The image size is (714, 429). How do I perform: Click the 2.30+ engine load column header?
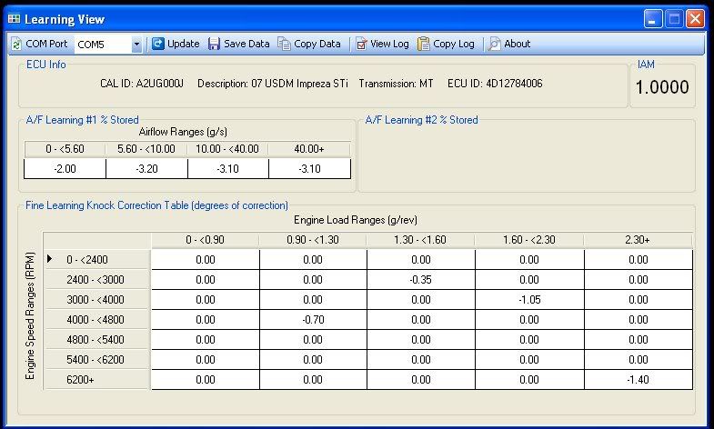[x=638, y=240]
